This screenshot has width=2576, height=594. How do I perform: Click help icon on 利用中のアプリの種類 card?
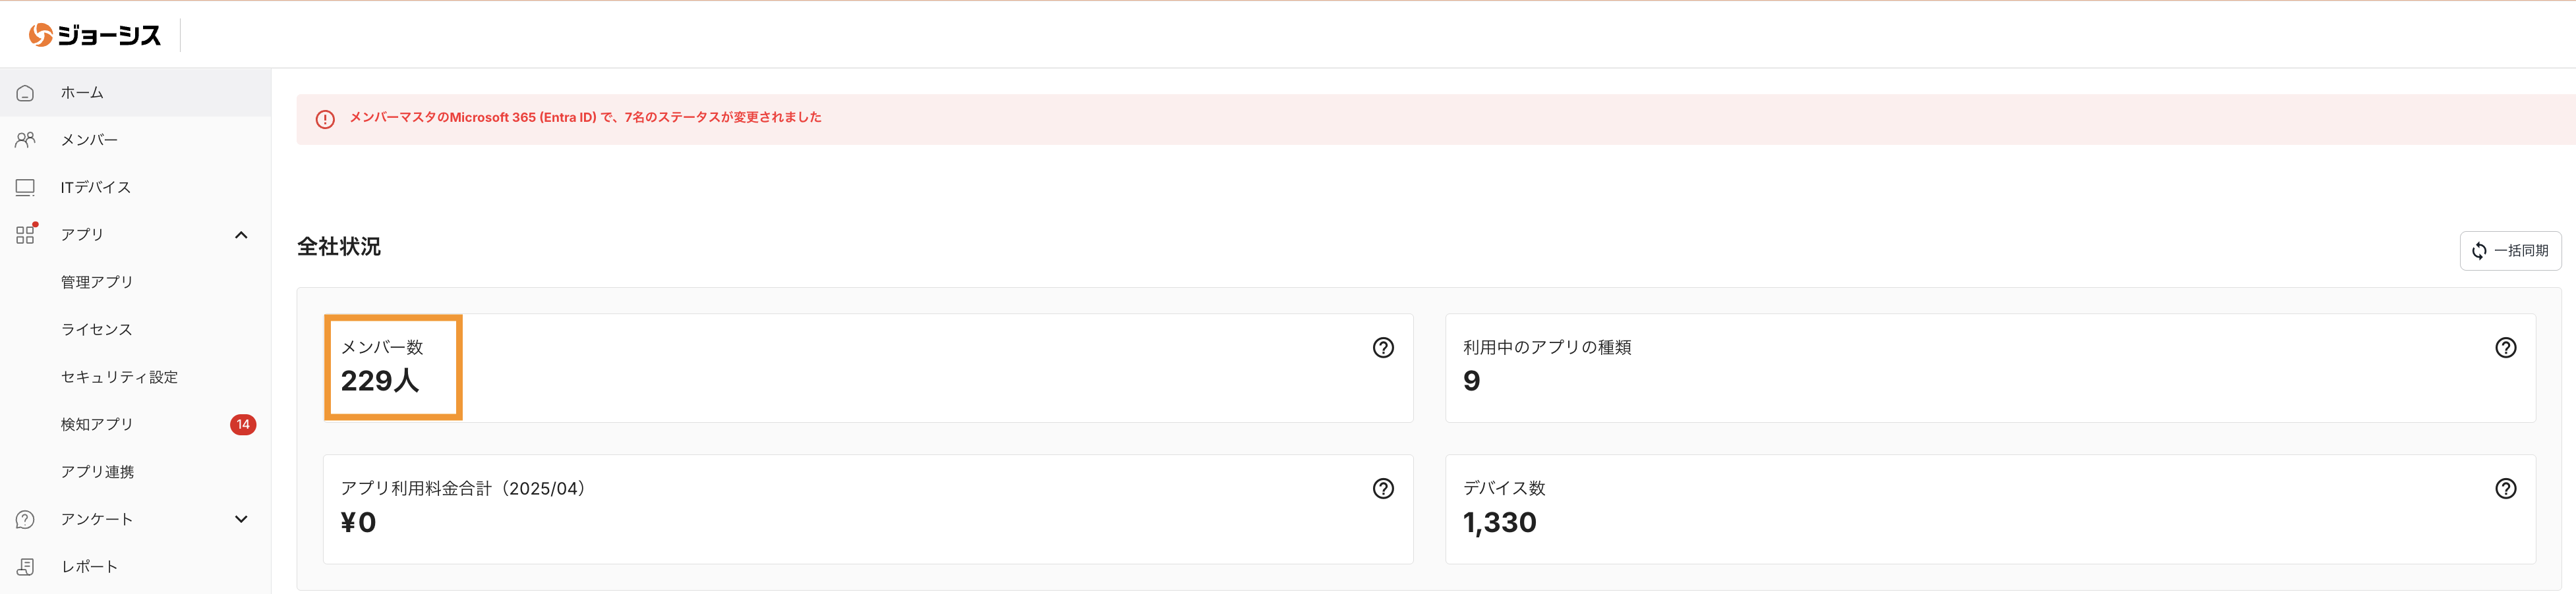(x=2505, y=348)
